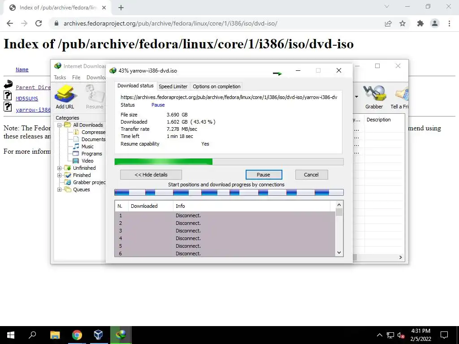The image size is (459, 344).
Task: Open the Tasks menu in IDM
Action: coord(60,77)
